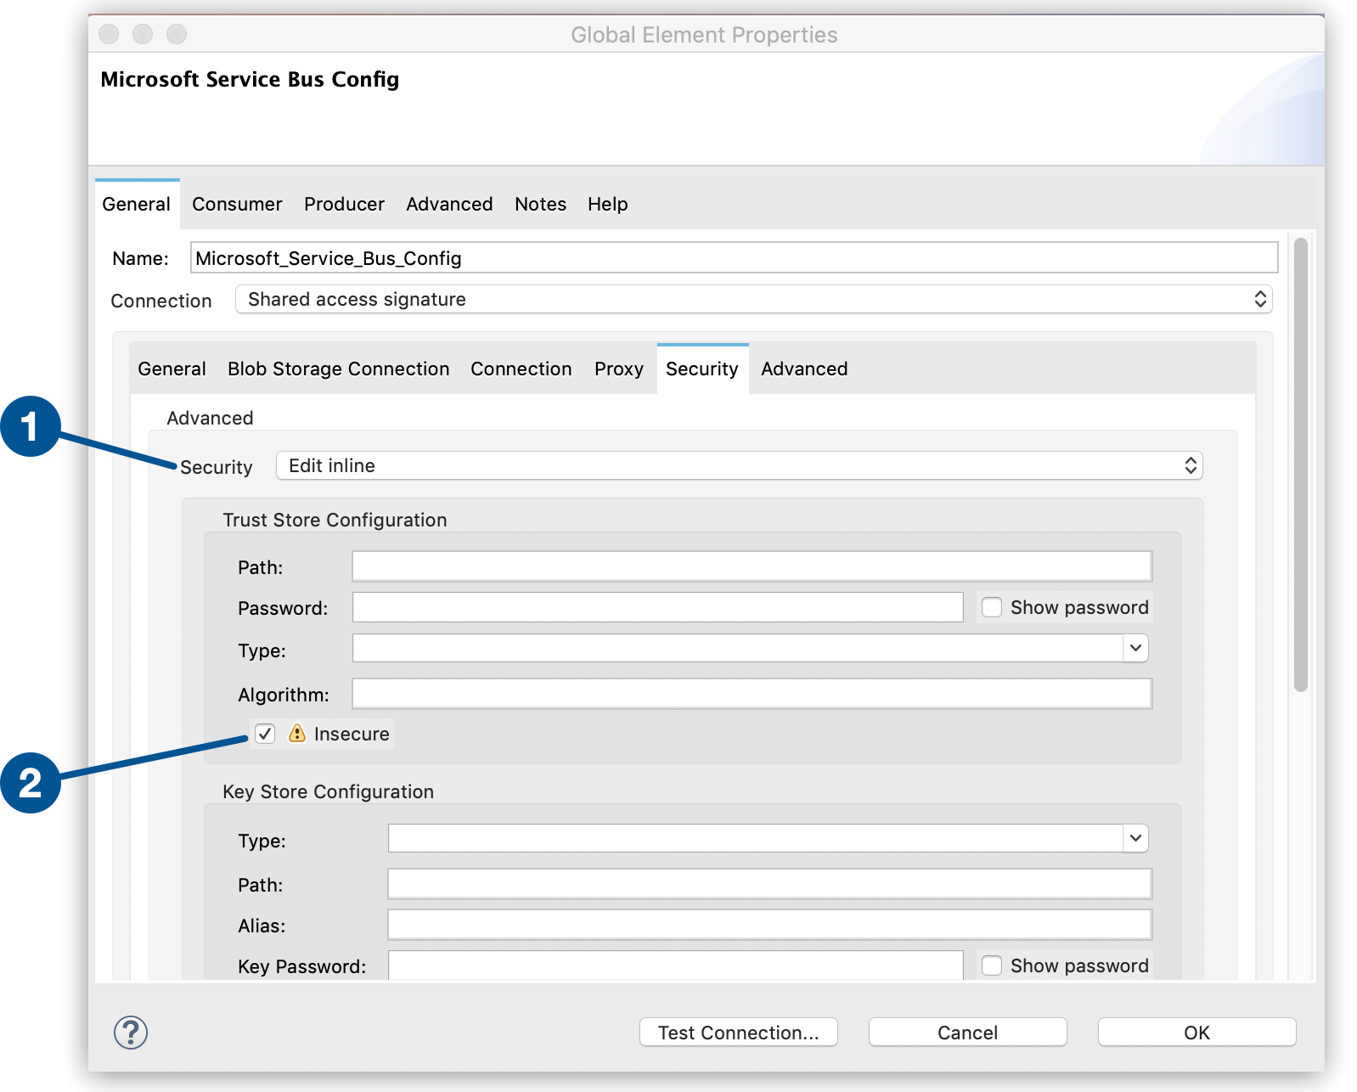The width and height of the screenshot is (1357, 1092).
Task: Enable Show password for Trust Store
Action: pyautogui.click(x=991, y=607)
